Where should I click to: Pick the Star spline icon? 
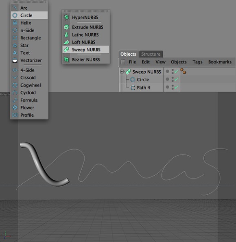coord(15,46)
